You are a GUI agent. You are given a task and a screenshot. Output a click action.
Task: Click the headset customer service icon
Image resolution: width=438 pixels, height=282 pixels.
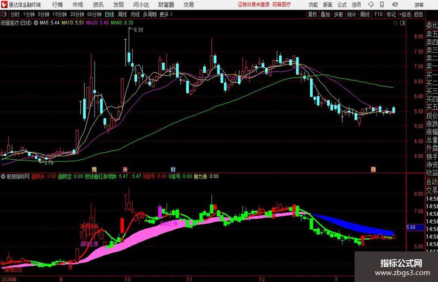coord(371,5)
